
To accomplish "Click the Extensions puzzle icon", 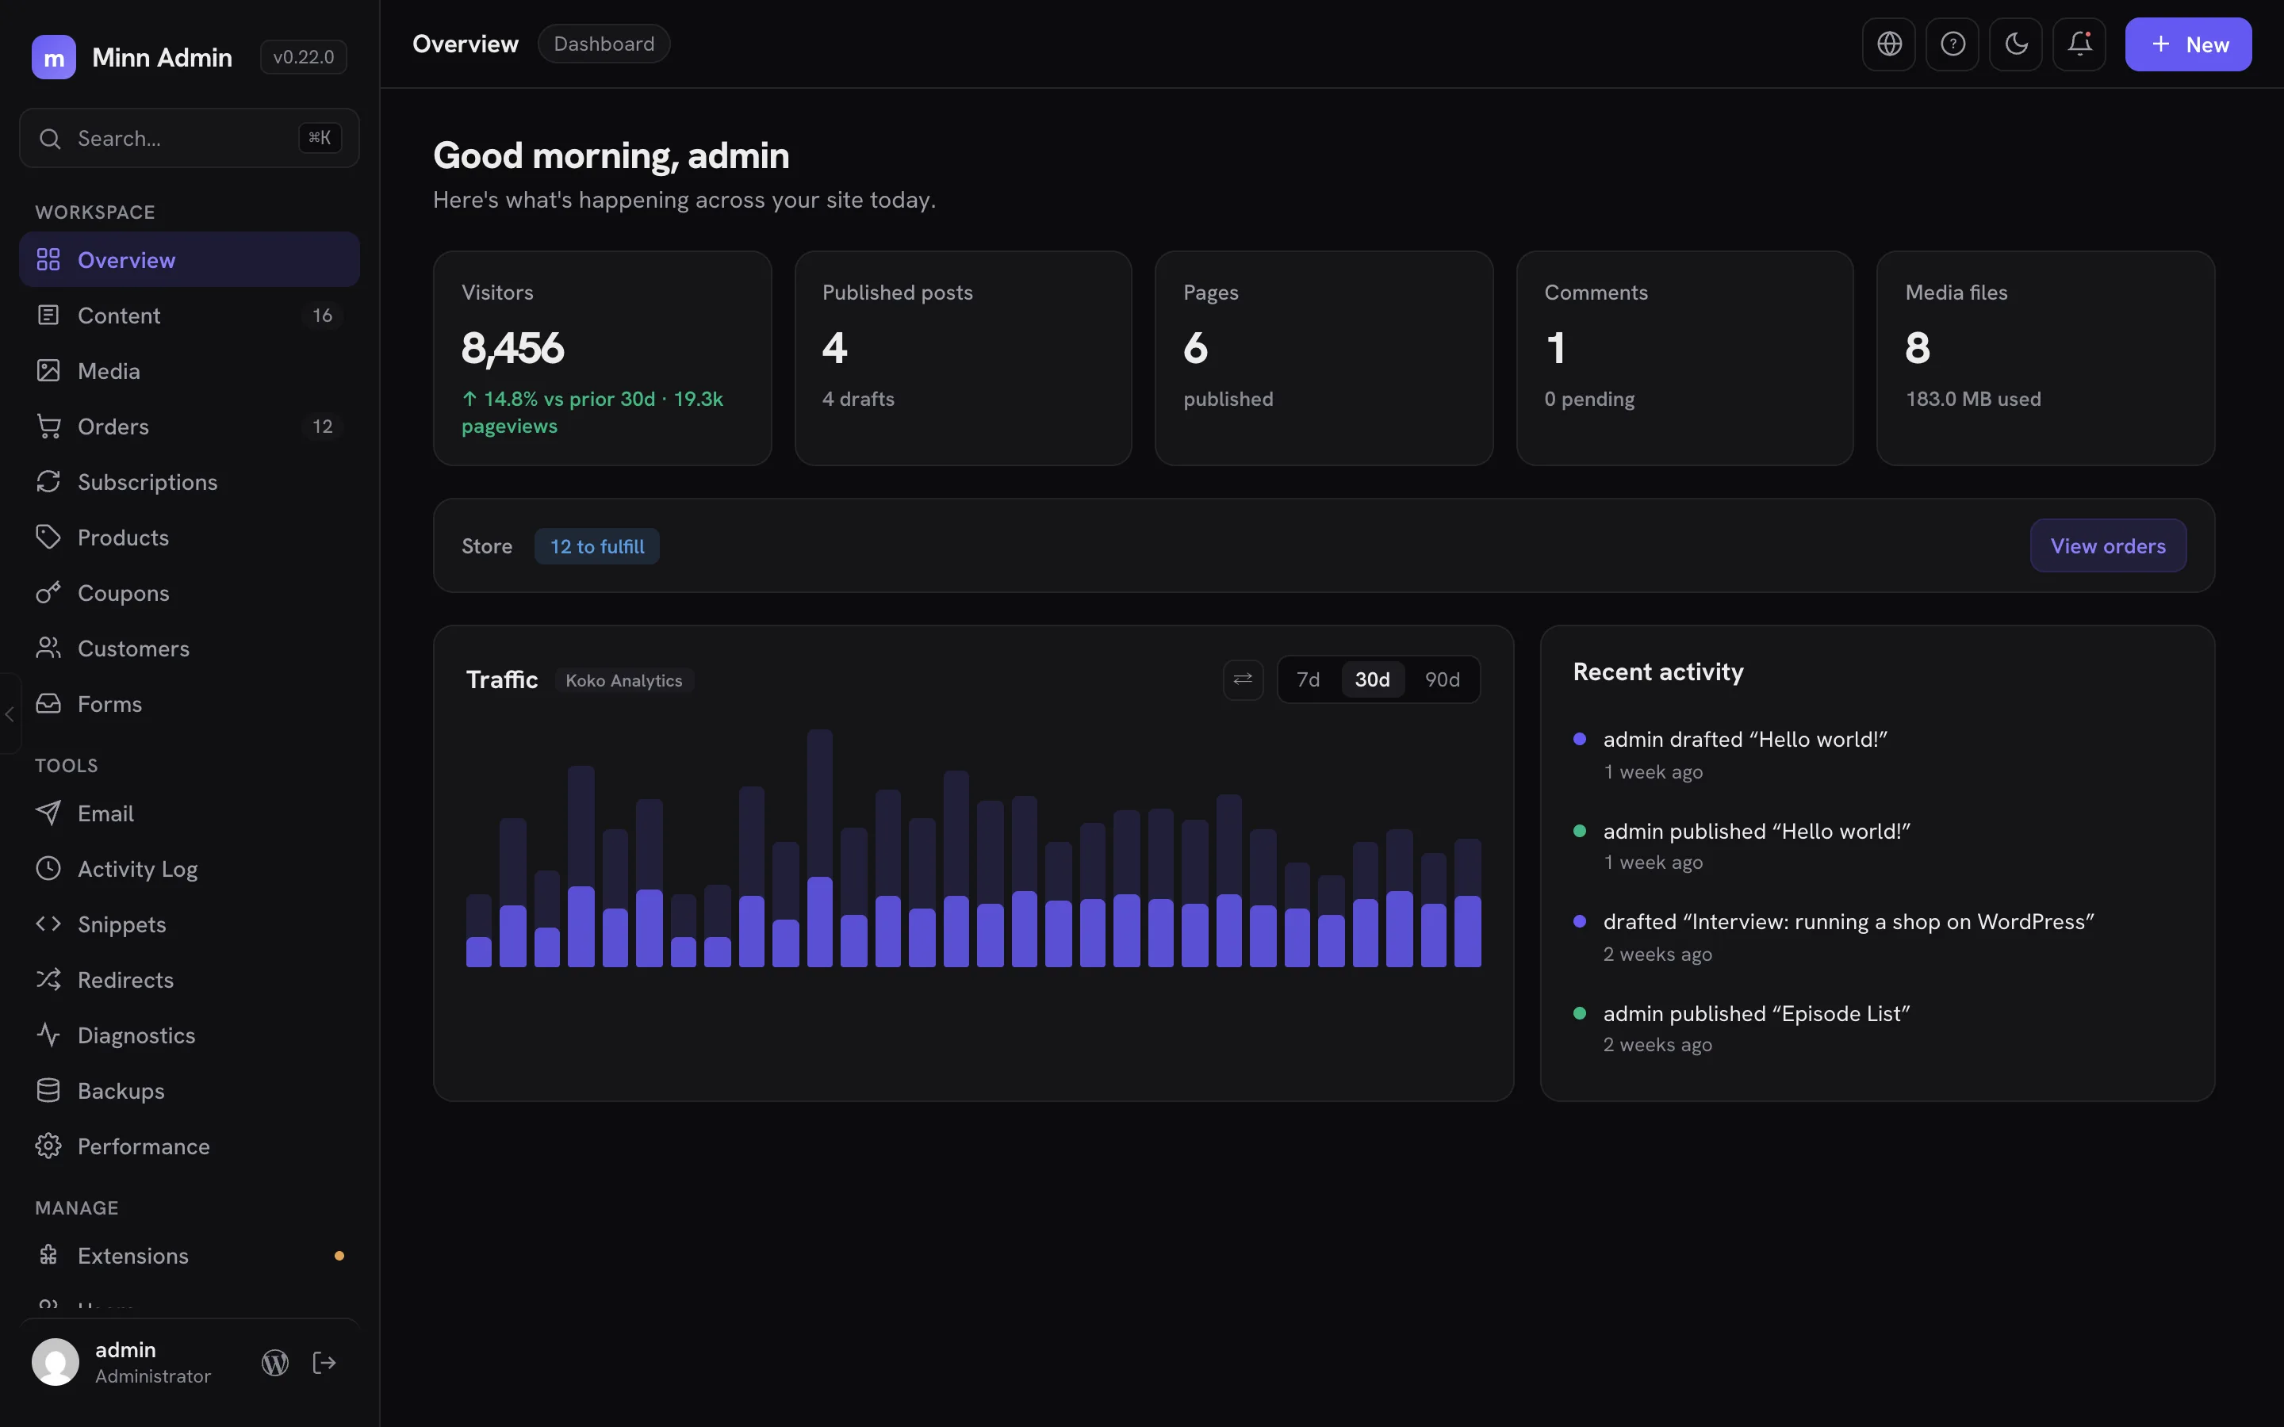I will [x=48, y=1255].
